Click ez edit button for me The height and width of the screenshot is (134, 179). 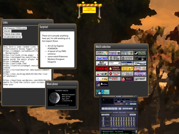(13, 37)
